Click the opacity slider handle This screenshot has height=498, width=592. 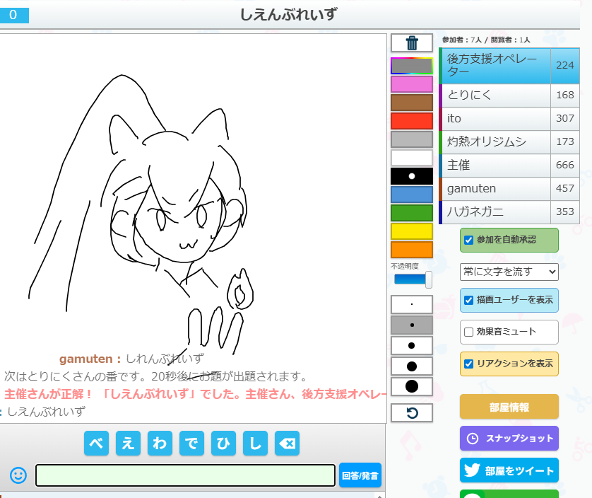[x=428, y=279]
